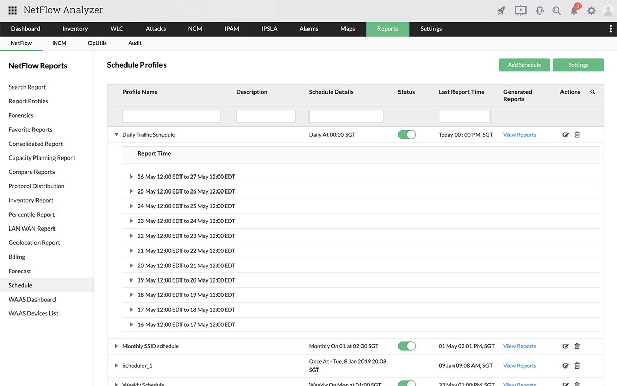Open the Maps tab
Viewport: 617px width, 386px height.
tap(348, 29)
